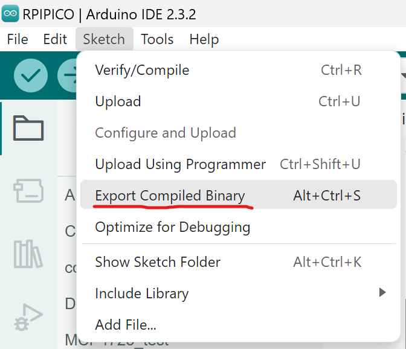Select Export Compiled Binary
Viewport: 406px width, 349px height.
239,194
